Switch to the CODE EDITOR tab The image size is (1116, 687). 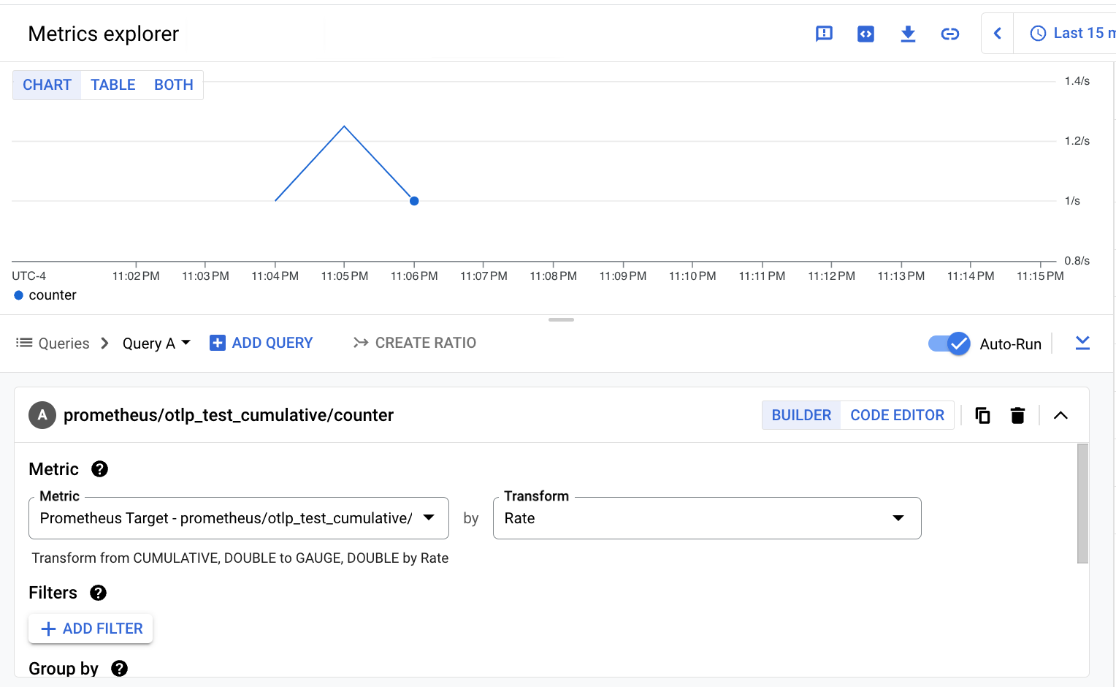pos(897,415)
